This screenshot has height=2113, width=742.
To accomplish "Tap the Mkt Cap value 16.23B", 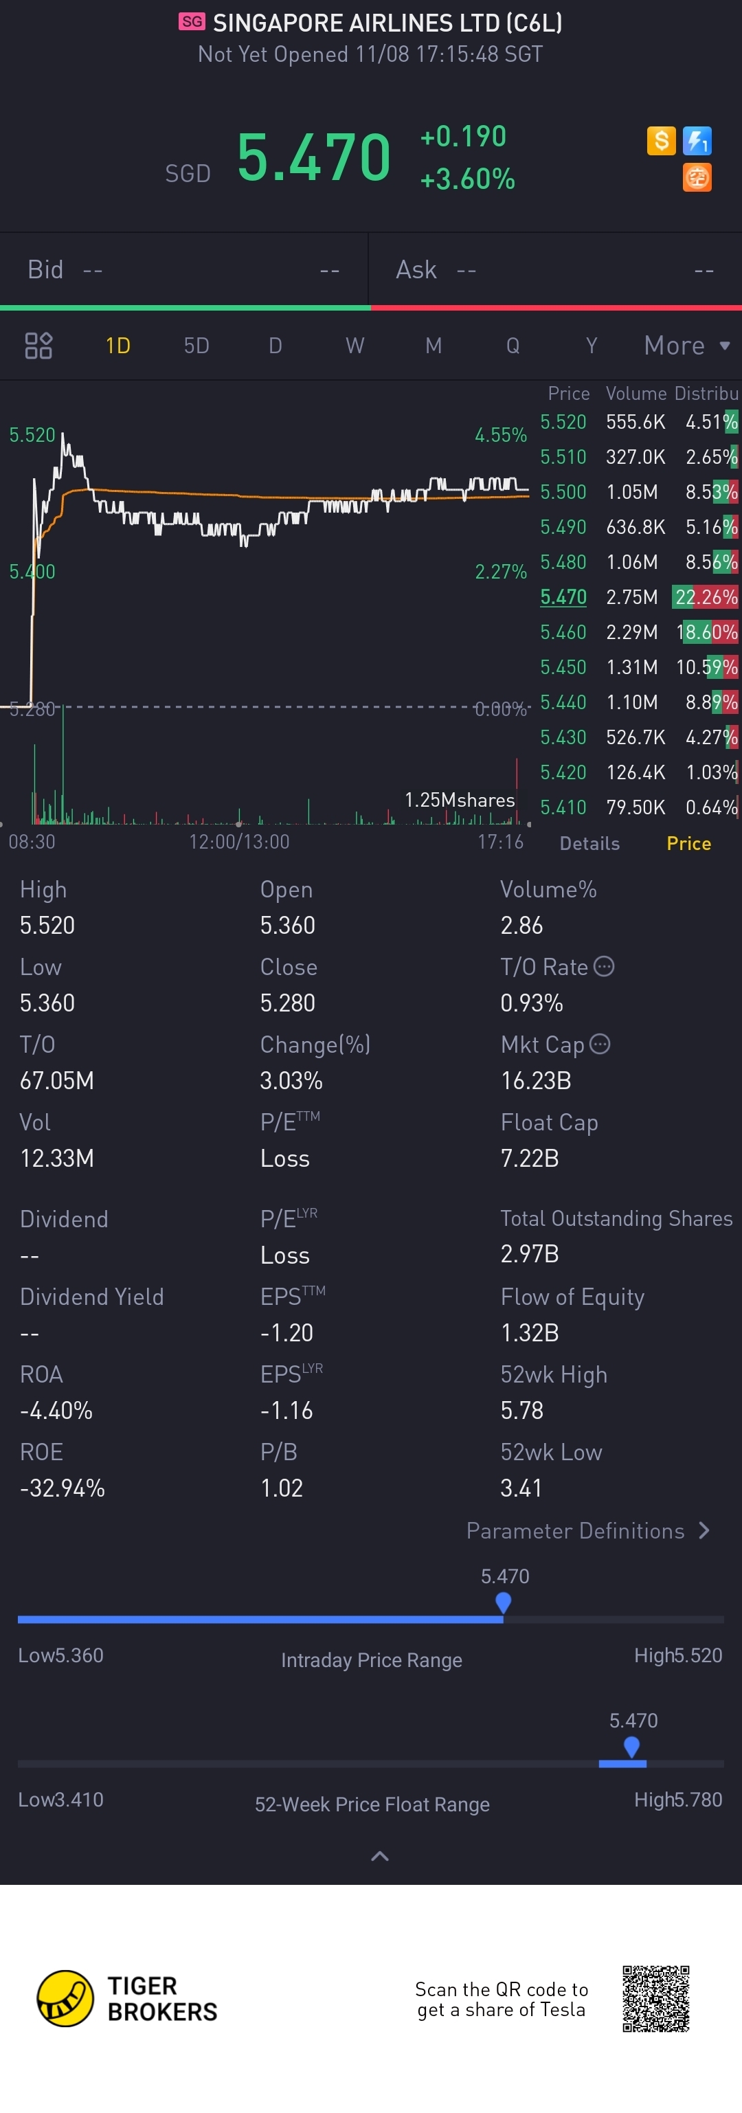I will click(536, 1080).
